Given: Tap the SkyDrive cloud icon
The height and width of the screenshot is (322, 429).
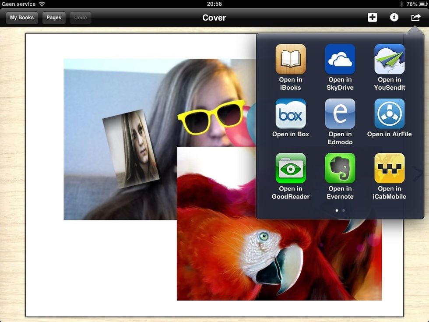Looking at the screenshot, I should pos(340,60).
